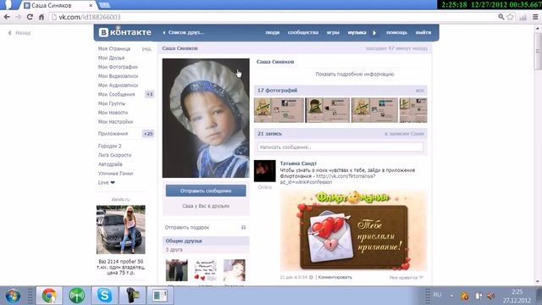Open Мои Новости in sidebar
This screenshot has height=305, width=542.
pos(113,113)
